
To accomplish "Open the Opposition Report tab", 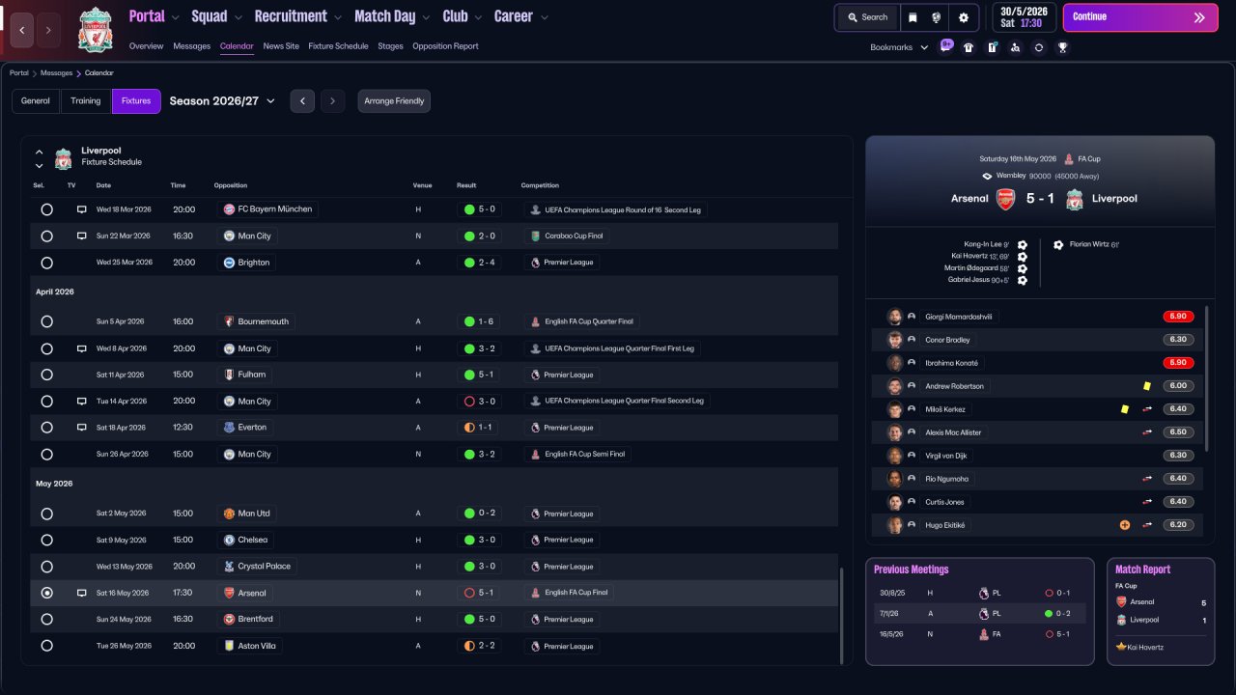I will (x=445, y=46).
